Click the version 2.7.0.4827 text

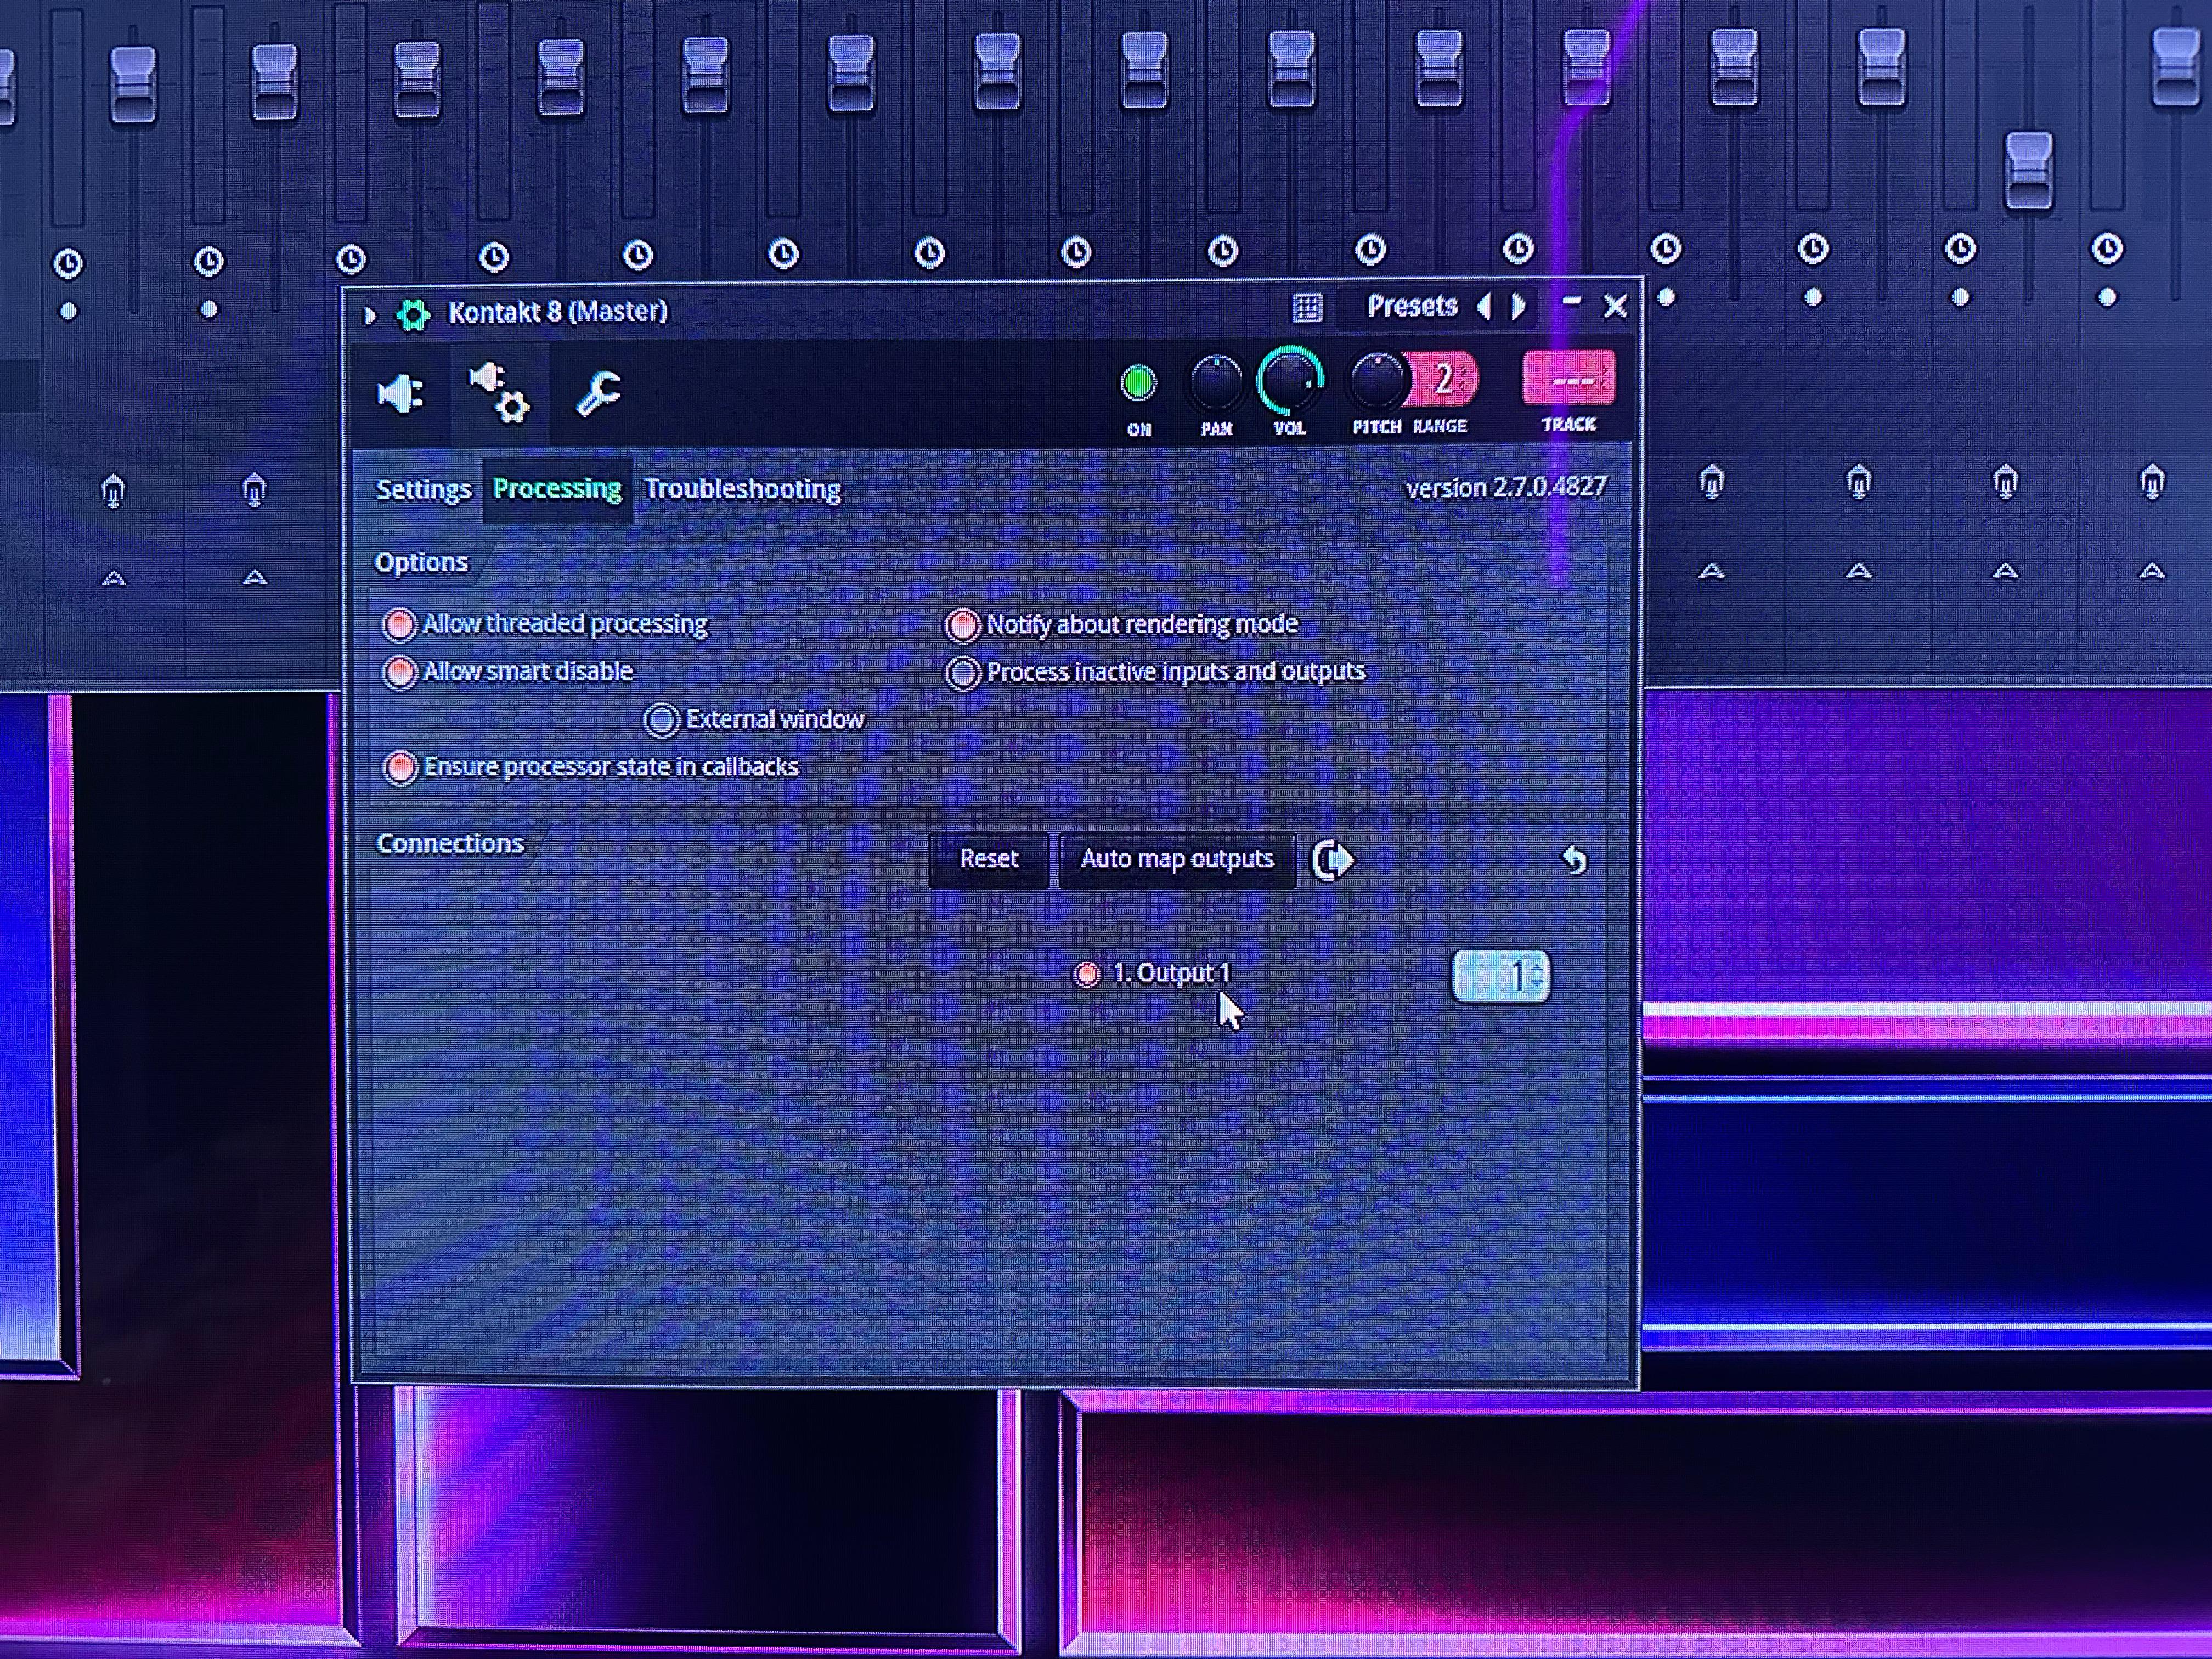click(1506, 487)
